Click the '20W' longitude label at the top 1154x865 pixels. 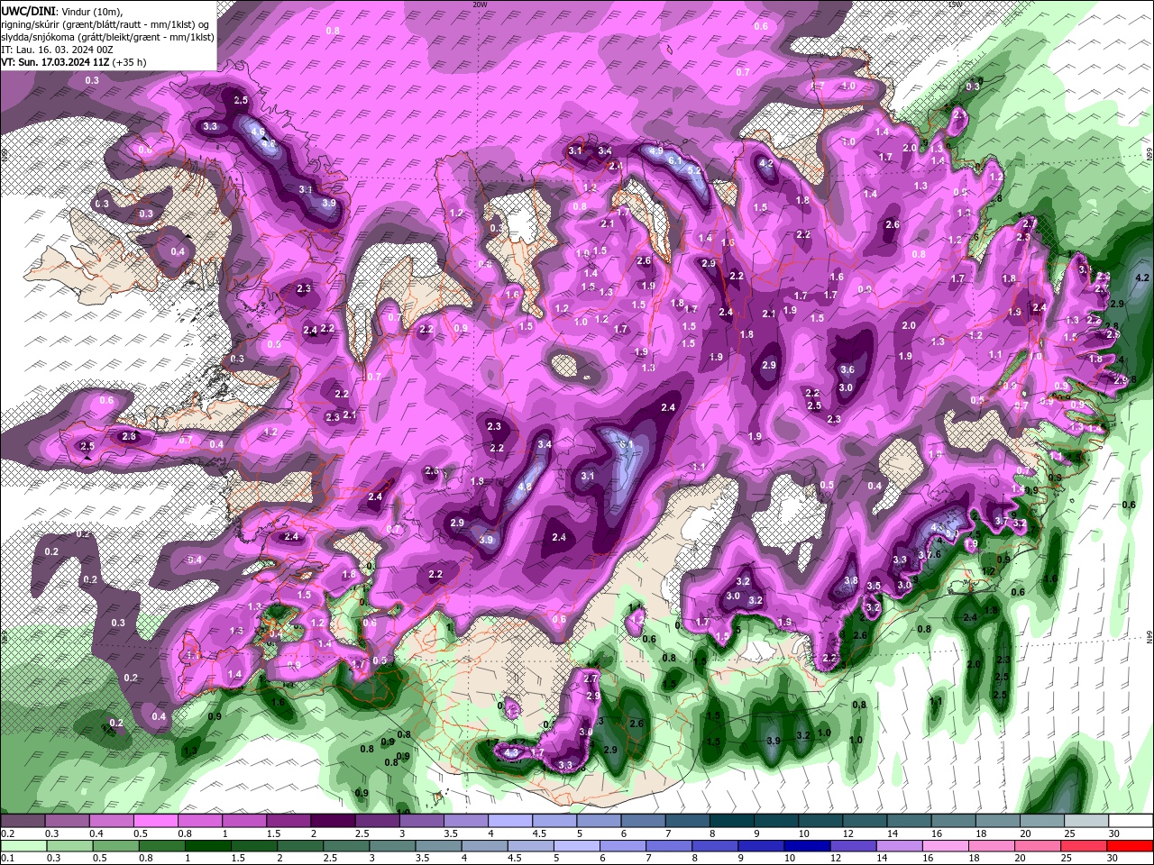480,5
